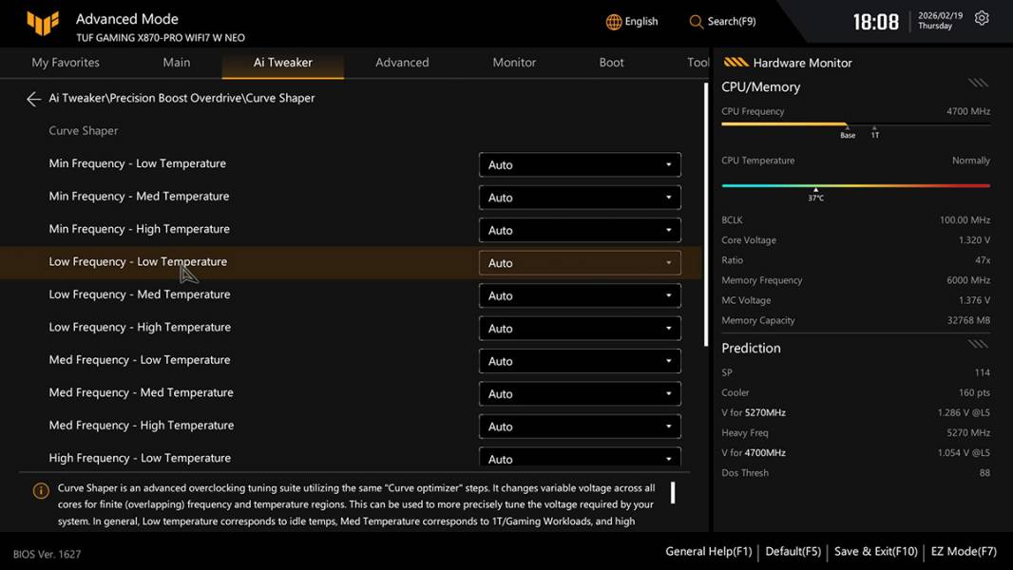Switch to EZ Mode(F7)
This screenshot has width=1013, height=570.
[962, 551]
